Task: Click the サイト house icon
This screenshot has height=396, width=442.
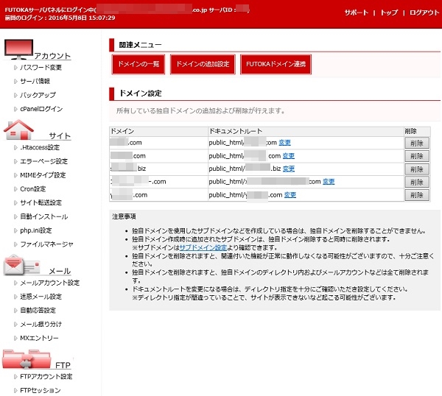Action: 18,130
